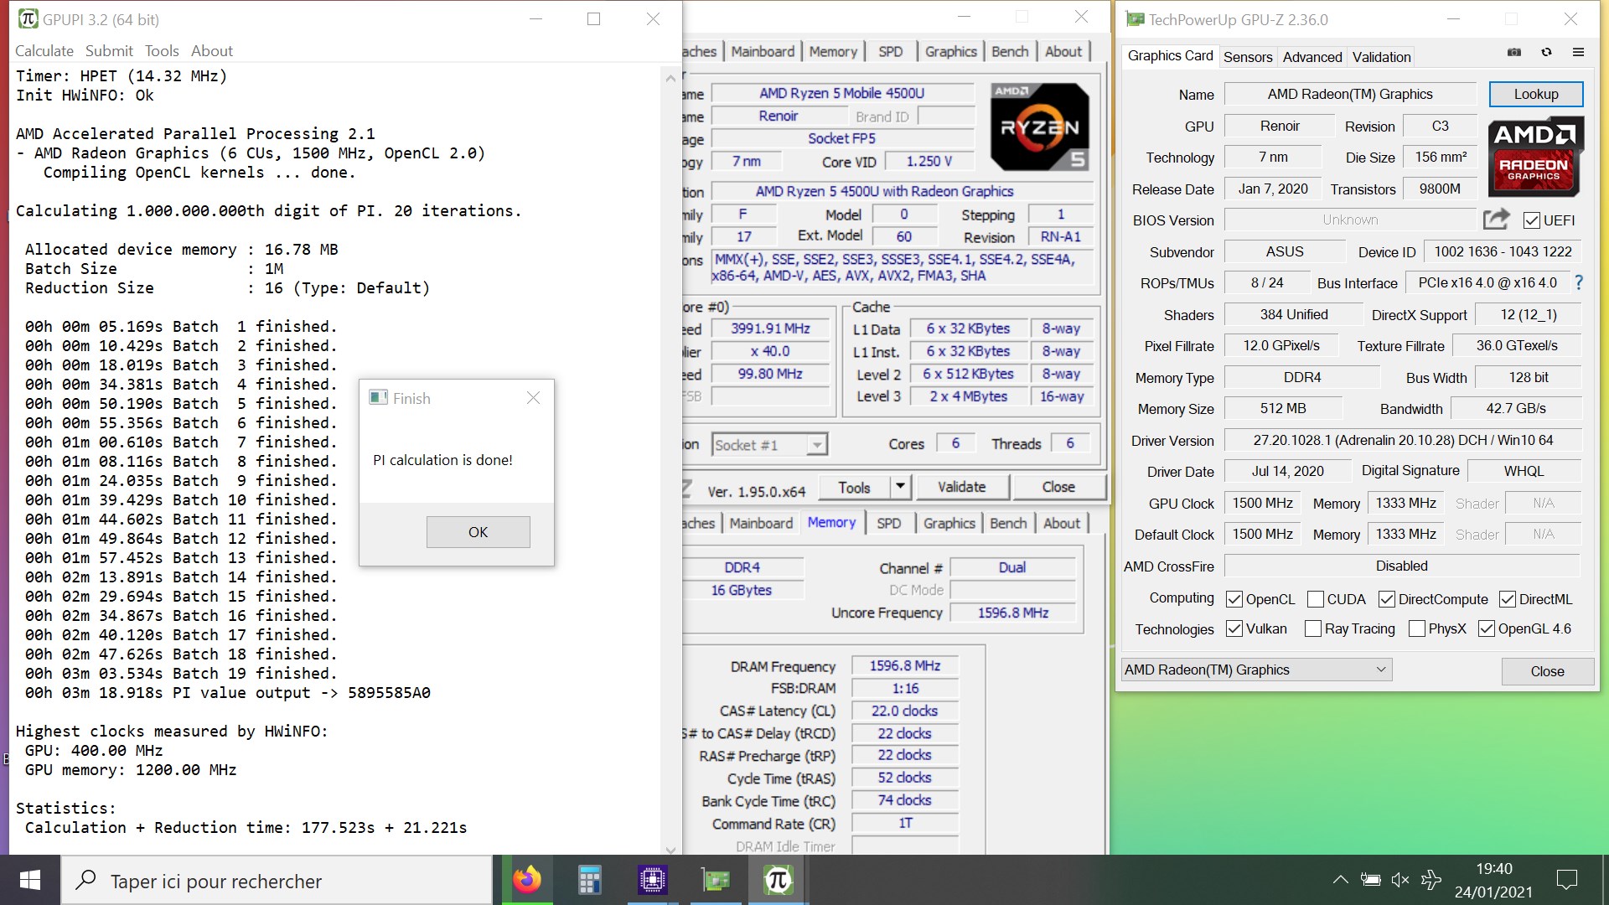
Task: Open the Submit menu in GPUPI
Action: [109, 51]
